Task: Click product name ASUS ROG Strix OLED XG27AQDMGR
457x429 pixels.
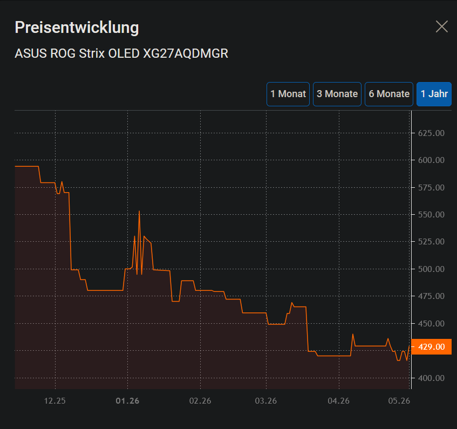Action: coord(121,53)
